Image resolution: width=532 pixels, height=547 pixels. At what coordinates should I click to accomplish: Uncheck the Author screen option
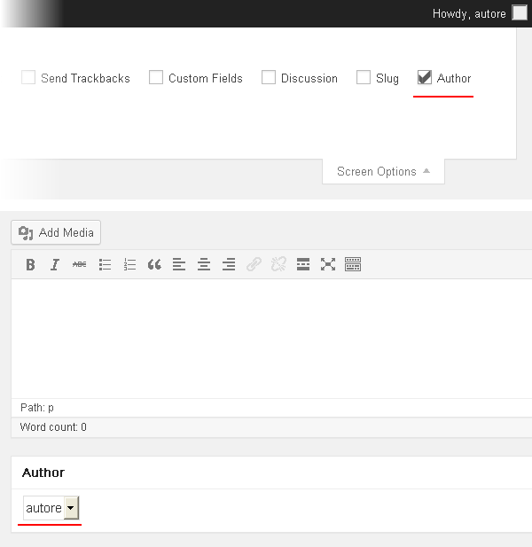[x=425, y=77]
